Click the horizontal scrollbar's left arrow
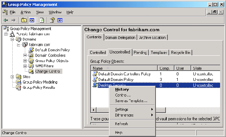The image size is (226, 137). [94, 110]
